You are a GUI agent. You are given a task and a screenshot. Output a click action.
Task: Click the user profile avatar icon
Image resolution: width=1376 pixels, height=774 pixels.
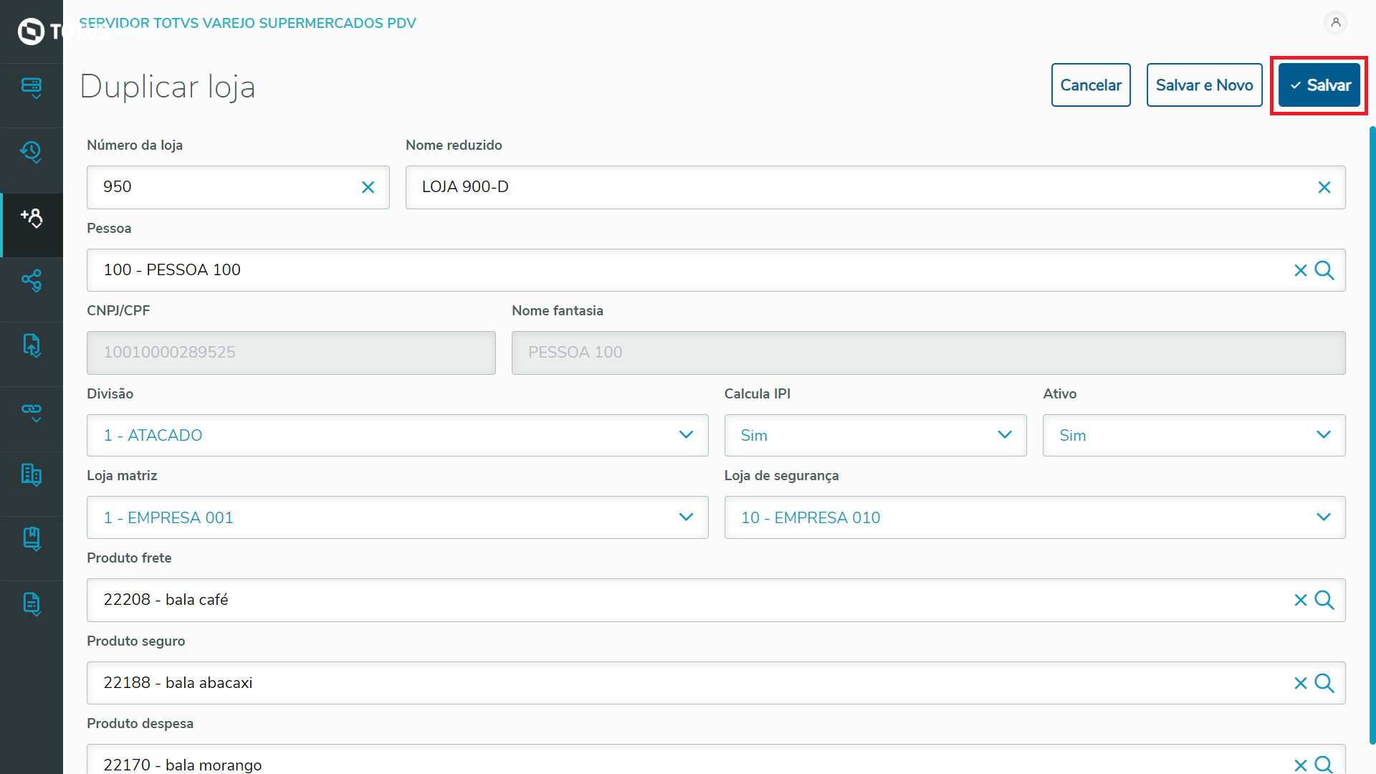coord(1335,23)
